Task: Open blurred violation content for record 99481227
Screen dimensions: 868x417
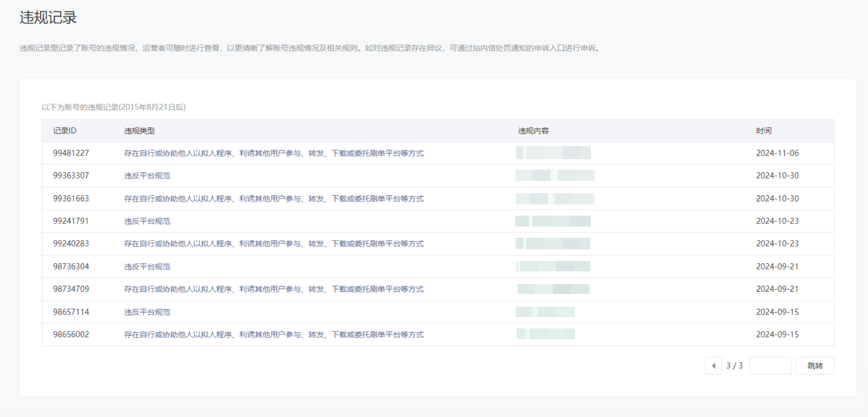Action: [x=553, y=153]
